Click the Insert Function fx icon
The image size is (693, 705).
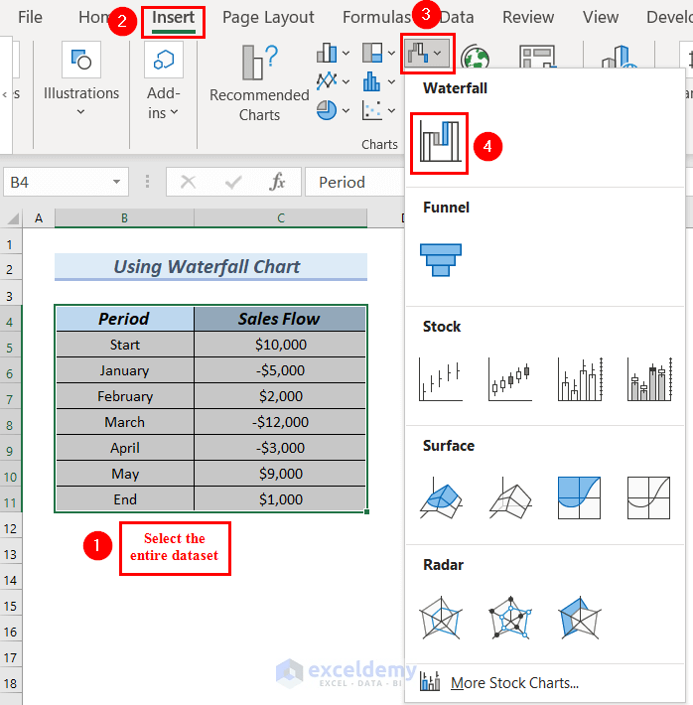[277, 182]
